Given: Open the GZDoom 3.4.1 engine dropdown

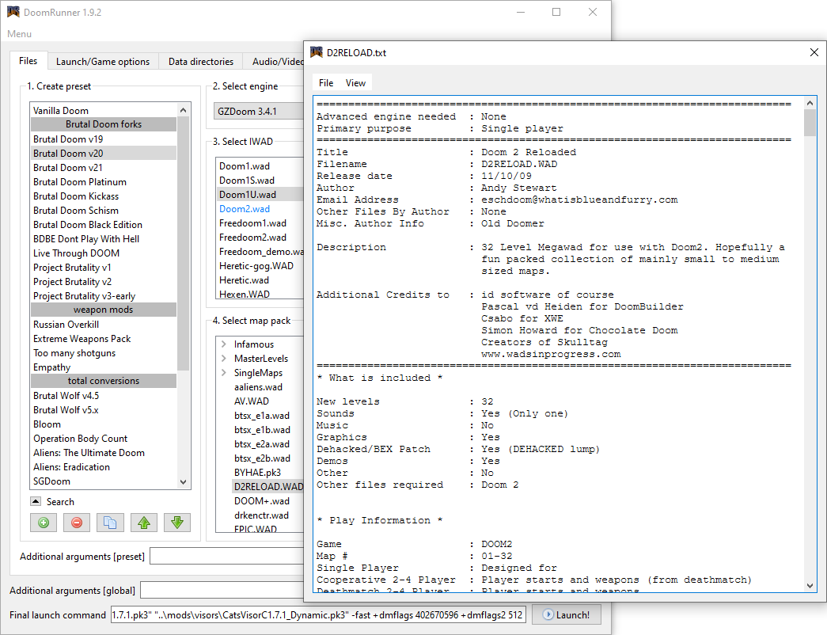Looking at the screenshot, I should pos(259,112).
